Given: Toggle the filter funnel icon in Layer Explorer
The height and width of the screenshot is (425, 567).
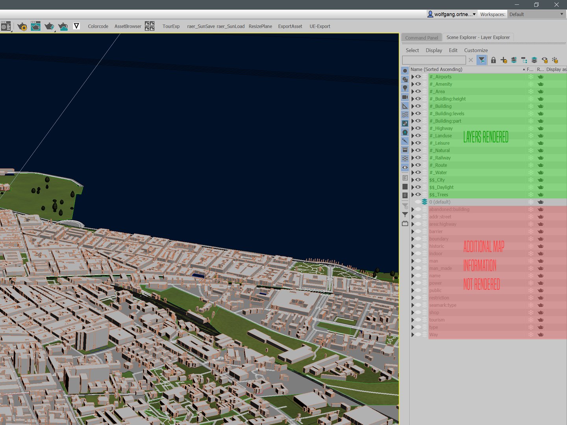Looking at the screenshot, I should (x=482, y=60).
